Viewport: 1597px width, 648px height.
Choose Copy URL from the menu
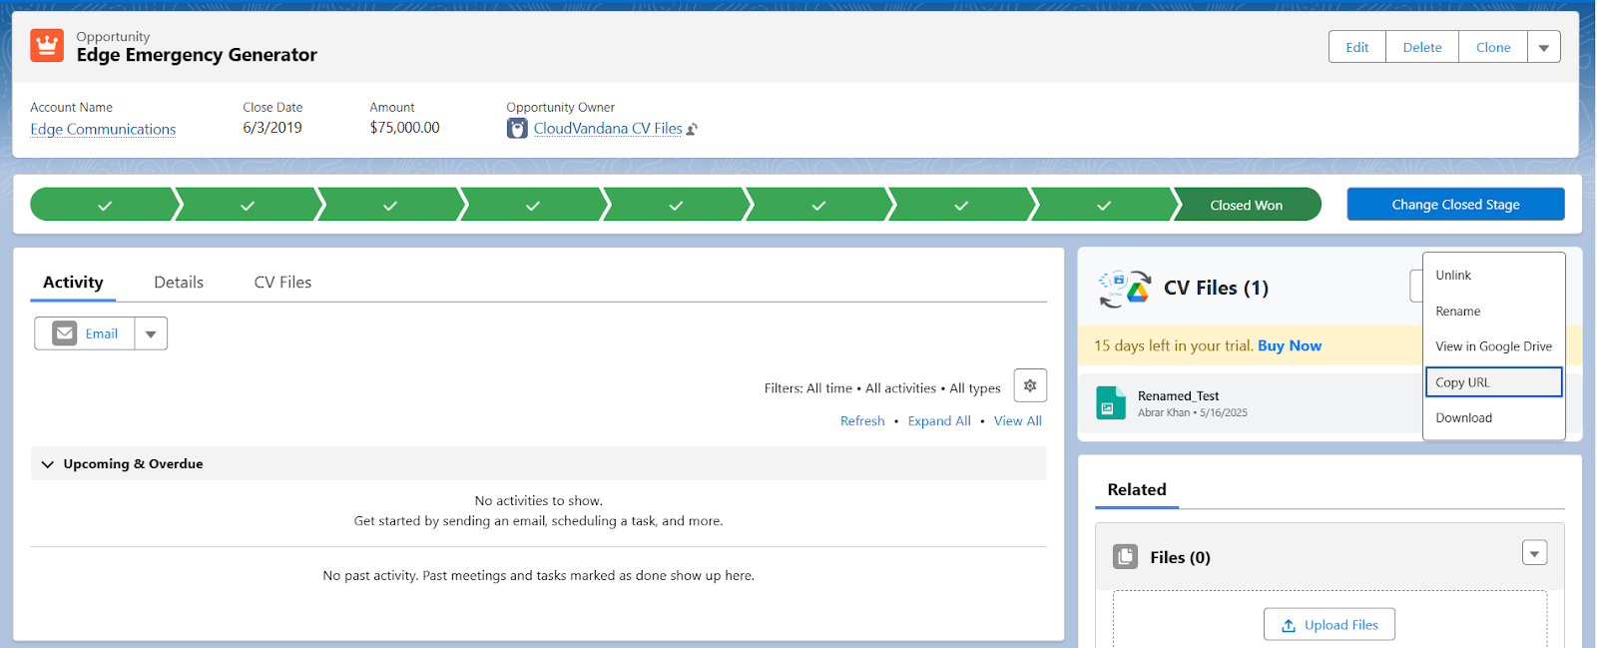coord(1493,382)
